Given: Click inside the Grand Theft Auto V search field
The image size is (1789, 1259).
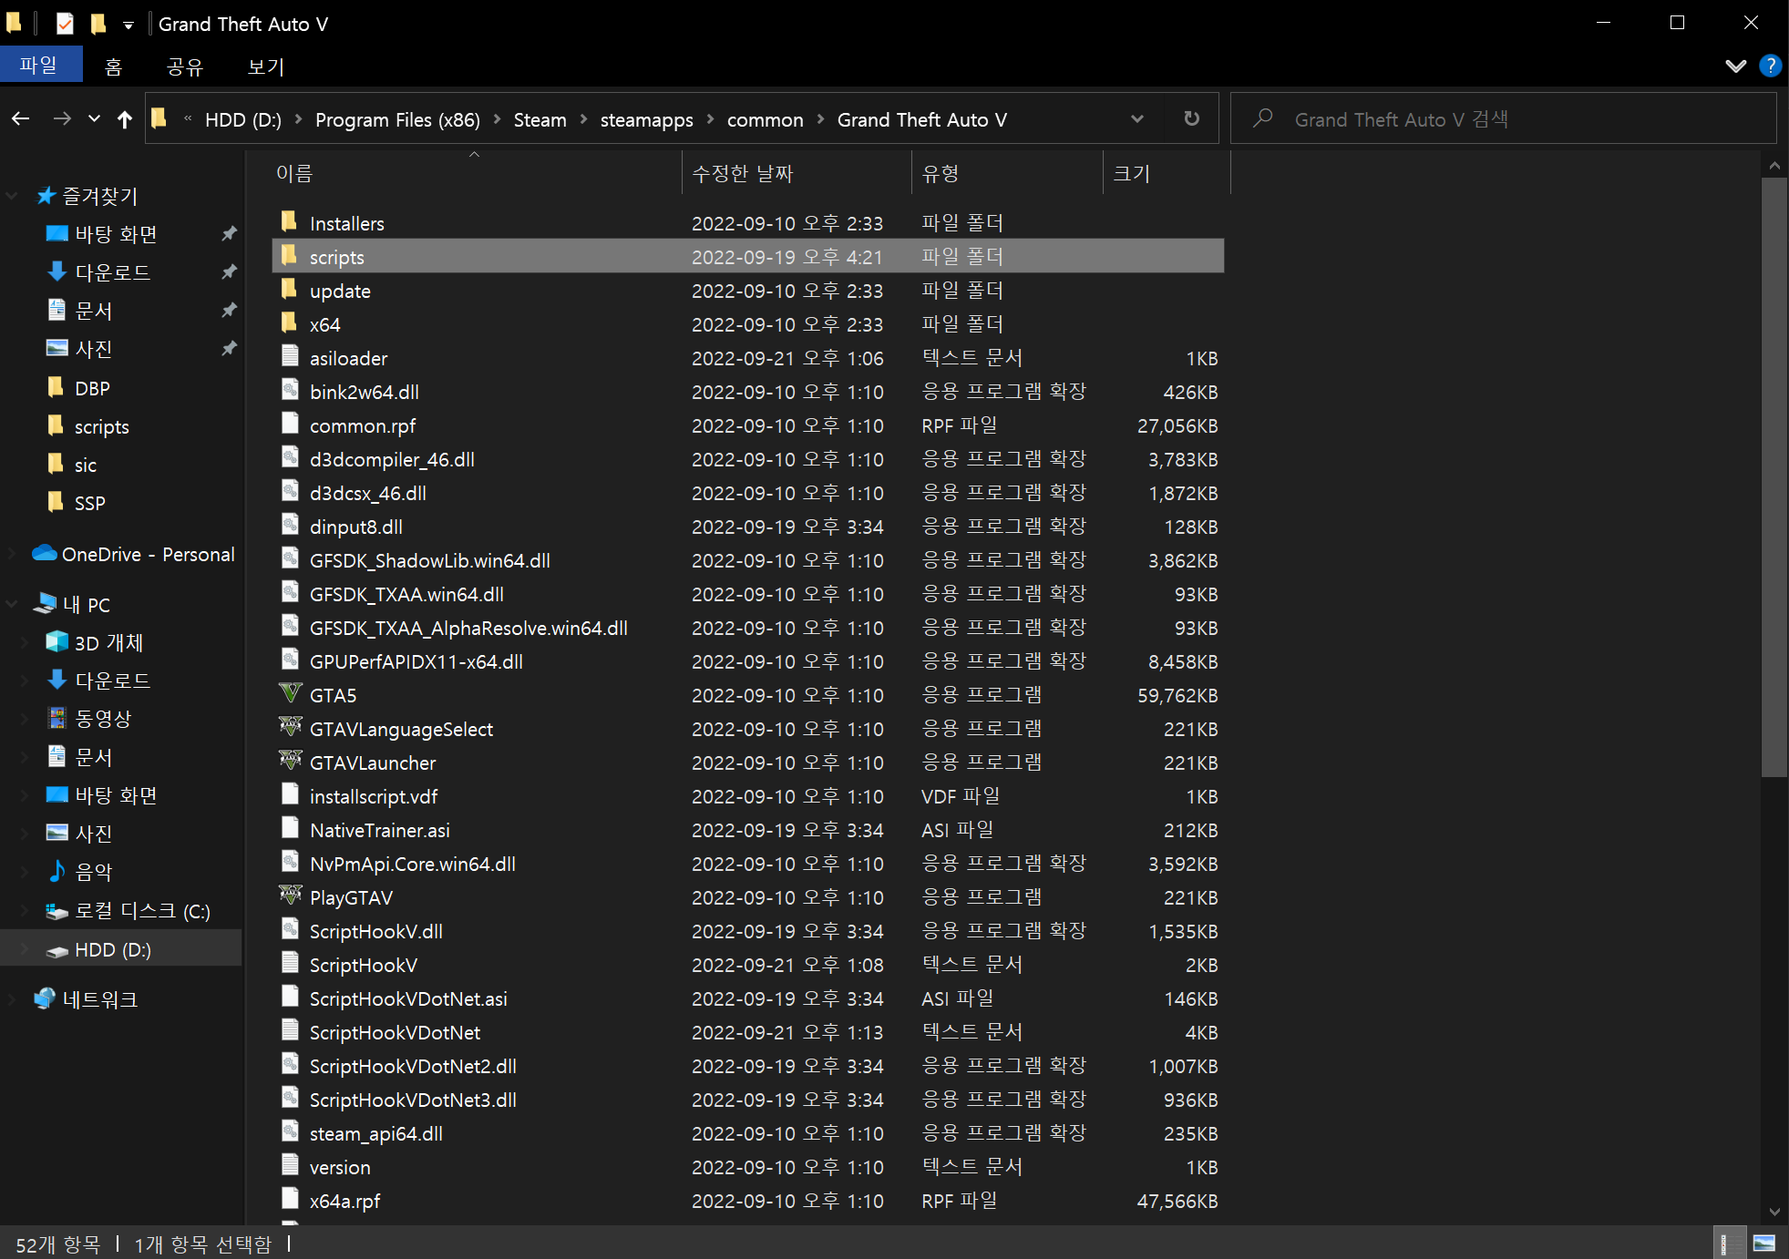Looking at the screenshot, I should tap(1504, 118).
